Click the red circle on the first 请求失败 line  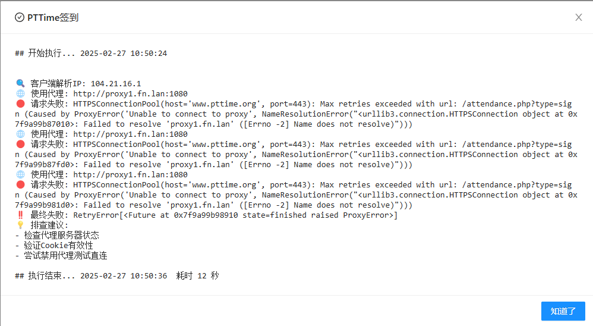click(x=20, y=104)
